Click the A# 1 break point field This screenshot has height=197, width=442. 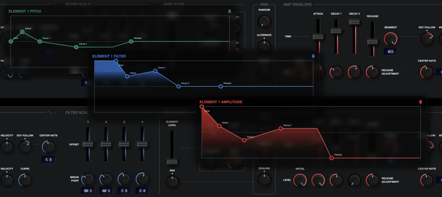coord(106,191)
